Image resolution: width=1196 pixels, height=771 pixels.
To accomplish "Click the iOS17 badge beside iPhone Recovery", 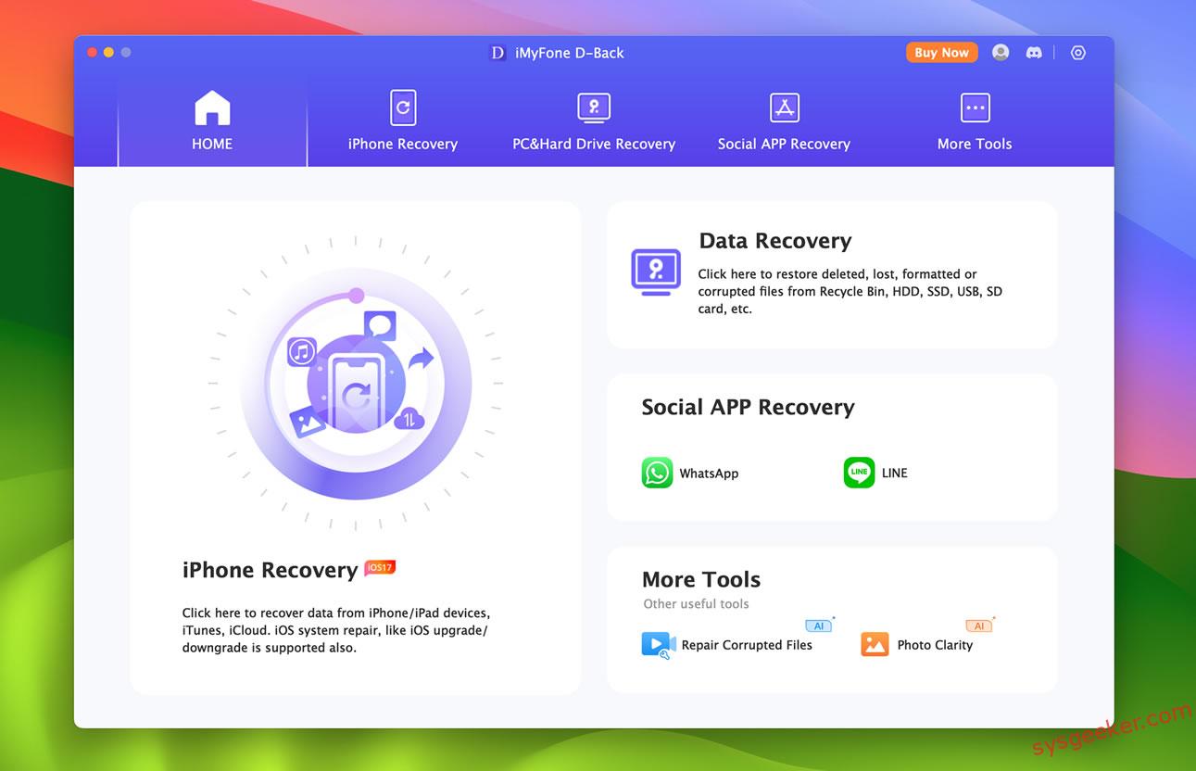I will pos(380,567).
